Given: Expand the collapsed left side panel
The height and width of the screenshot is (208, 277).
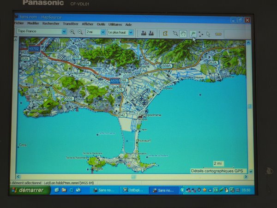Looking at the screenshot, I should (16, 39).
